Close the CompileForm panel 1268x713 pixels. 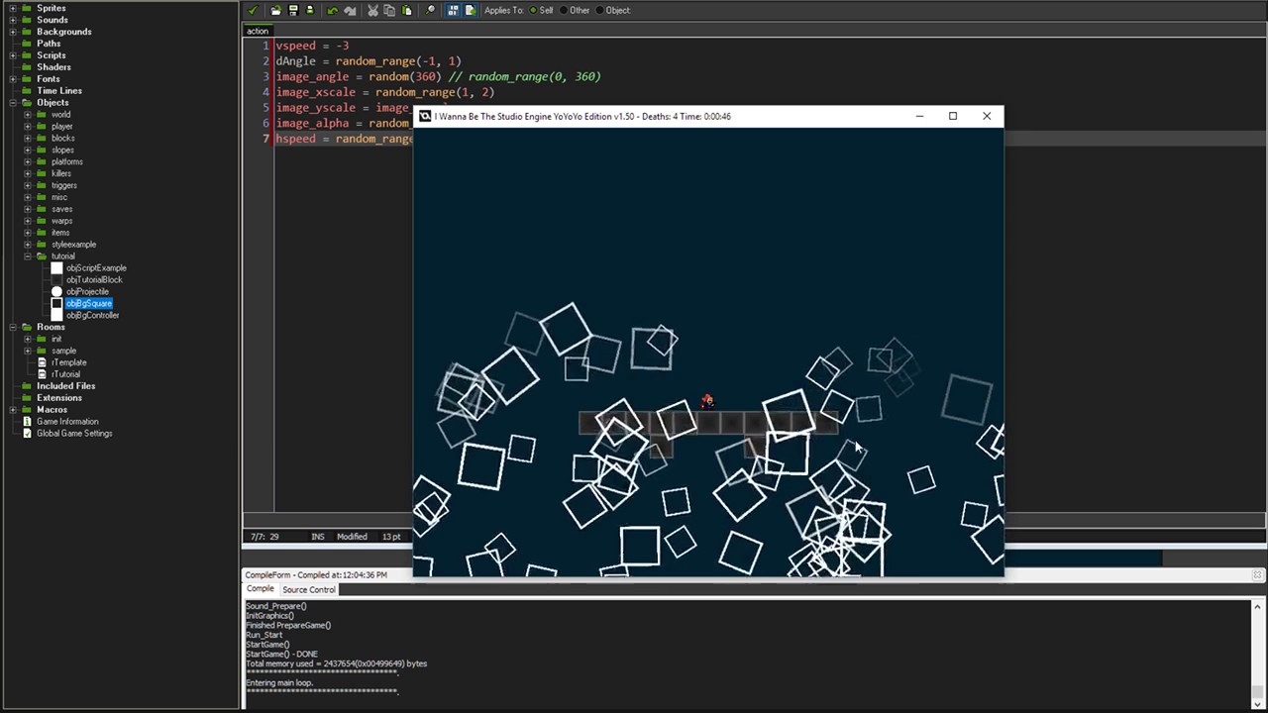click(1258, 574)
